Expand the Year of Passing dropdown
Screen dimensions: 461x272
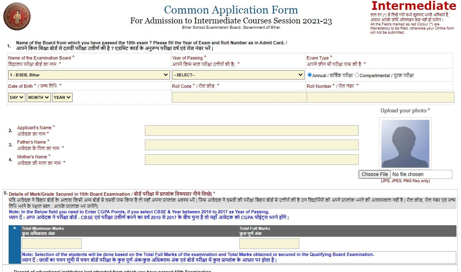tap(238, 75)
